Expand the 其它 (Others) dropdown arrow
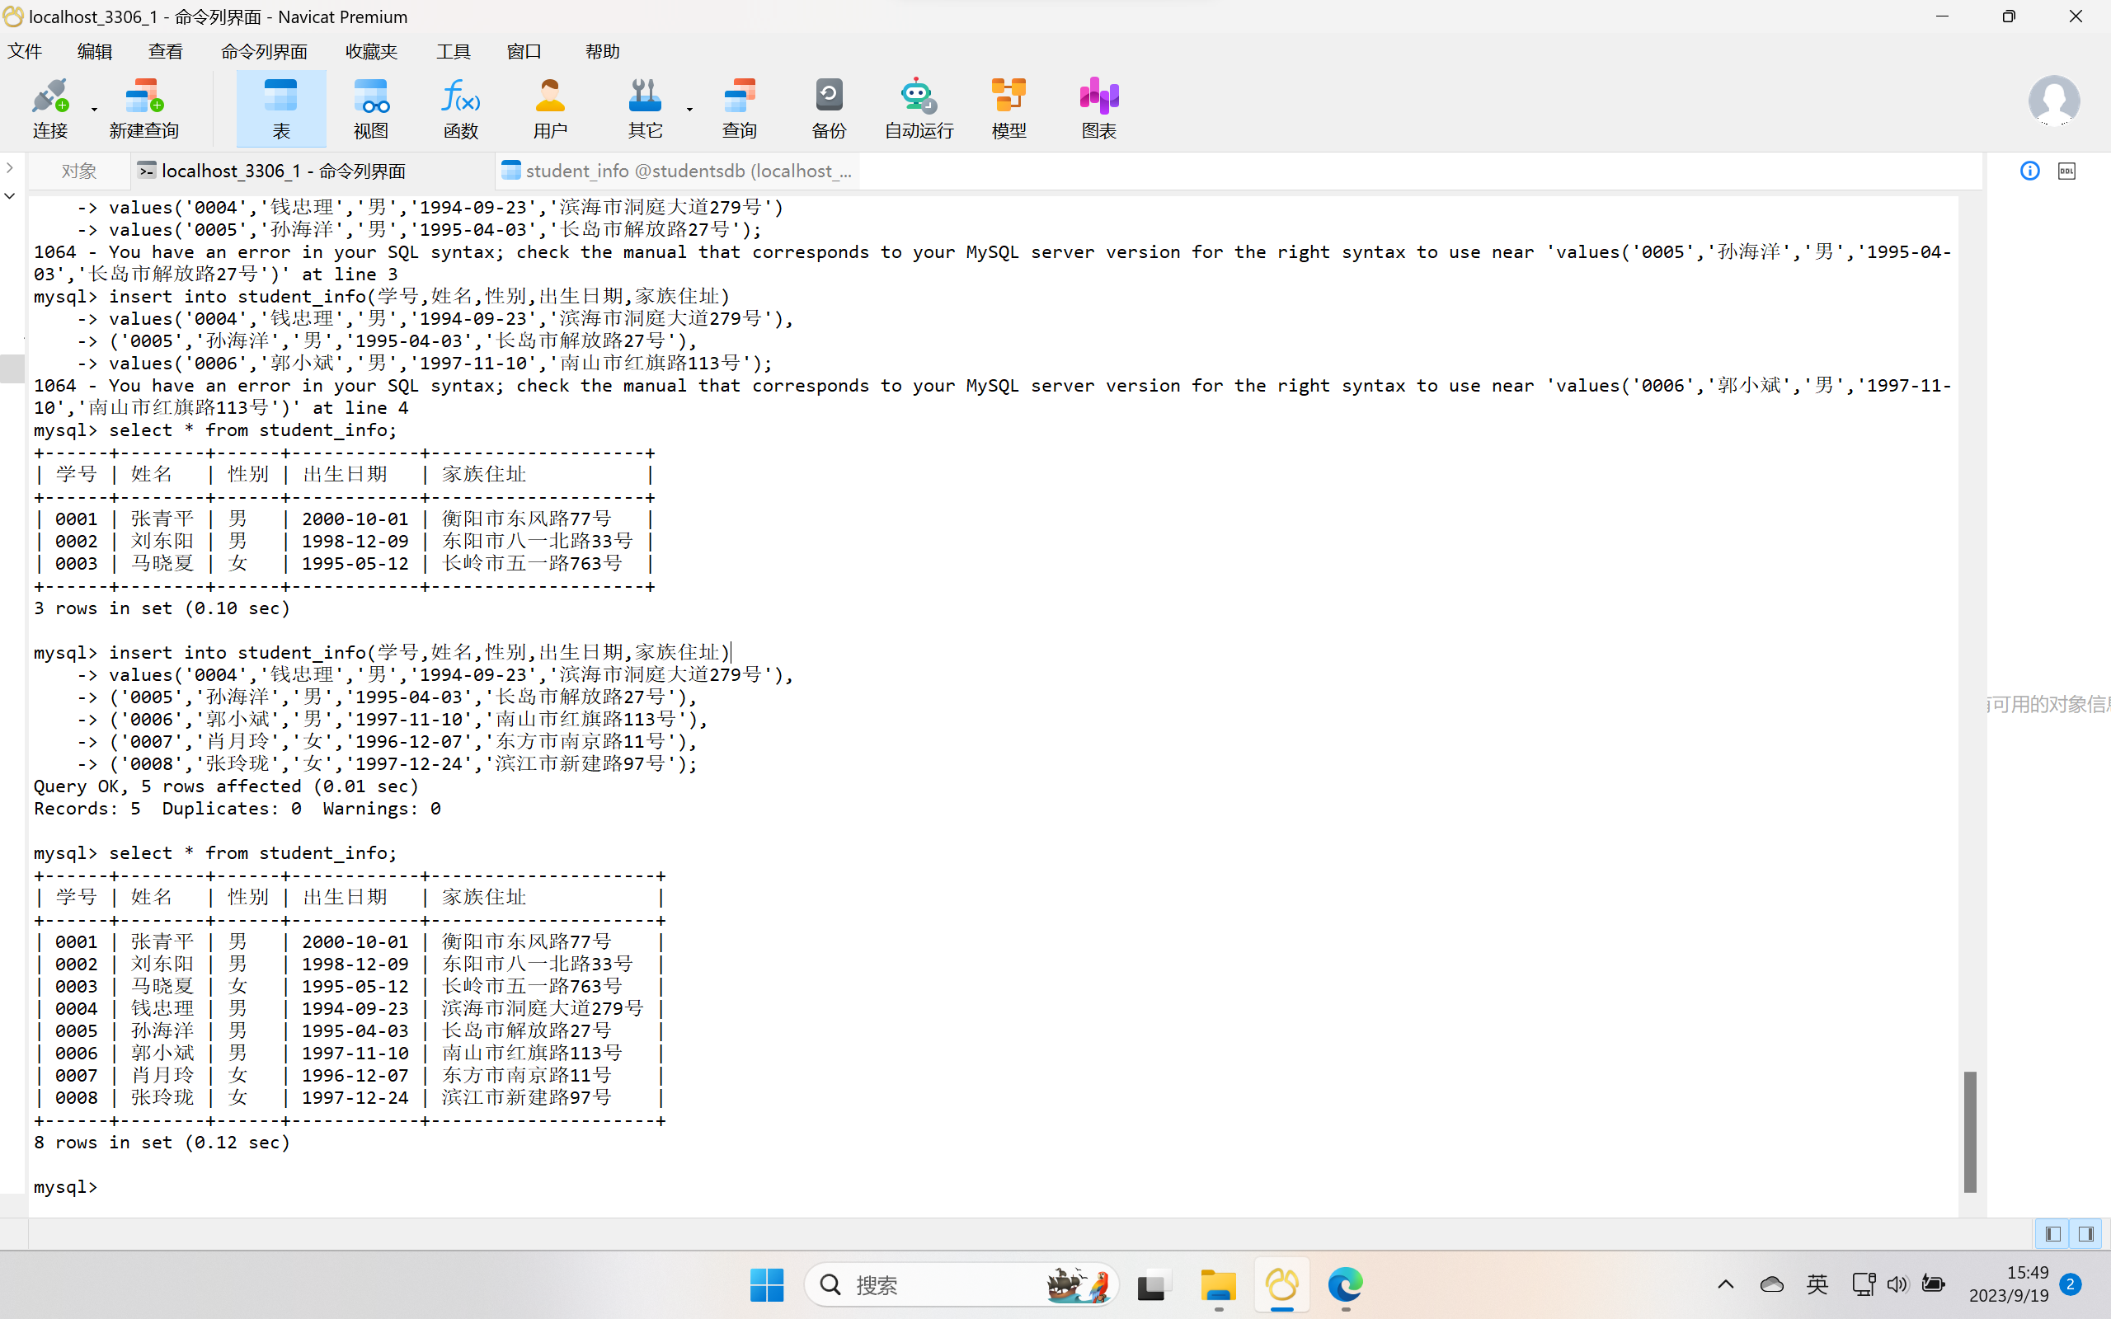This screenshot has height=1319, width=2111. [x=689, y=110]
